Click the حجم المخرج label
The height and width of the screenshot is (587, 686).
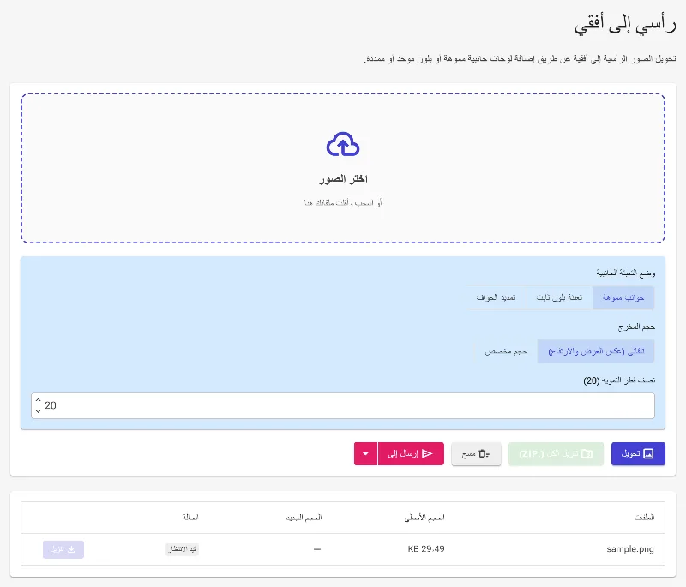coord(636,327)
